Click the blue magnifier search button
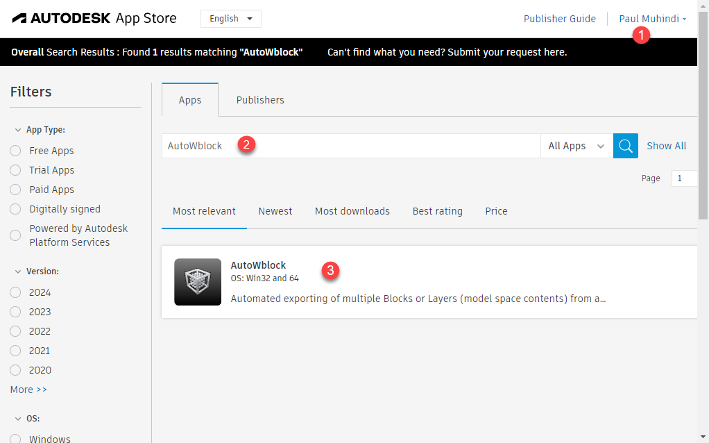The image size is (709, 443). pos(625,146)
